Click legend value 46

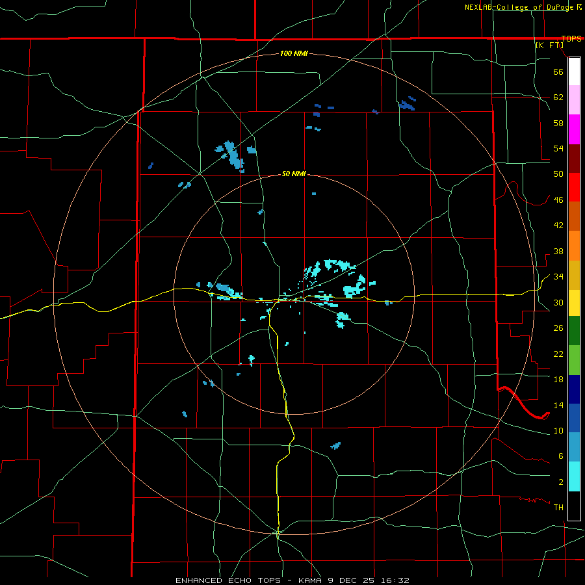click(x=558, y=200)
